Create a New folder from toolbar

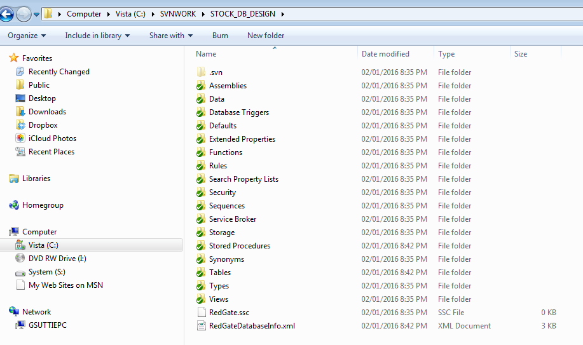coord(266,36)
